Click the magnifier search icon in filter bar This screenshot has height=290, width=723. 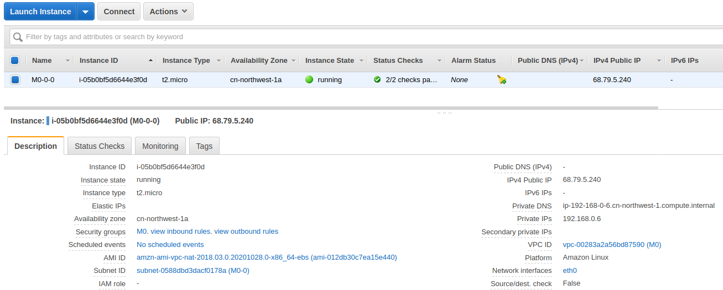point(18,37)
